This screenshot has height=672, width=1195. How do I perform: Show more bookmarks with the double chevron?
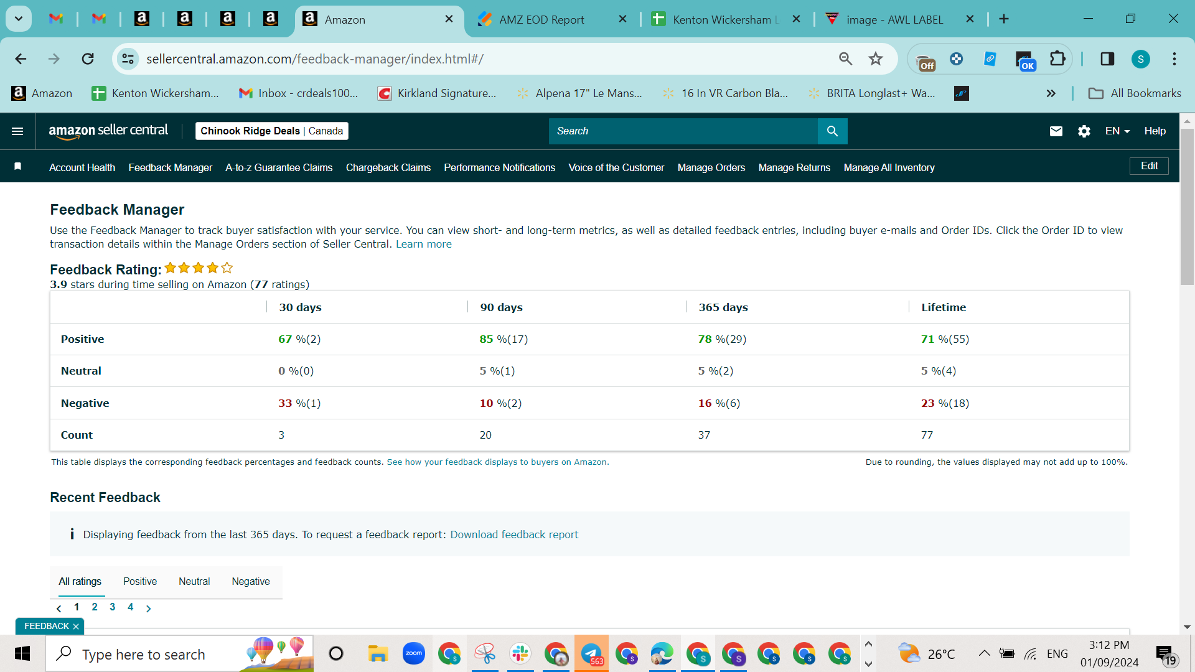[1051, 93]
